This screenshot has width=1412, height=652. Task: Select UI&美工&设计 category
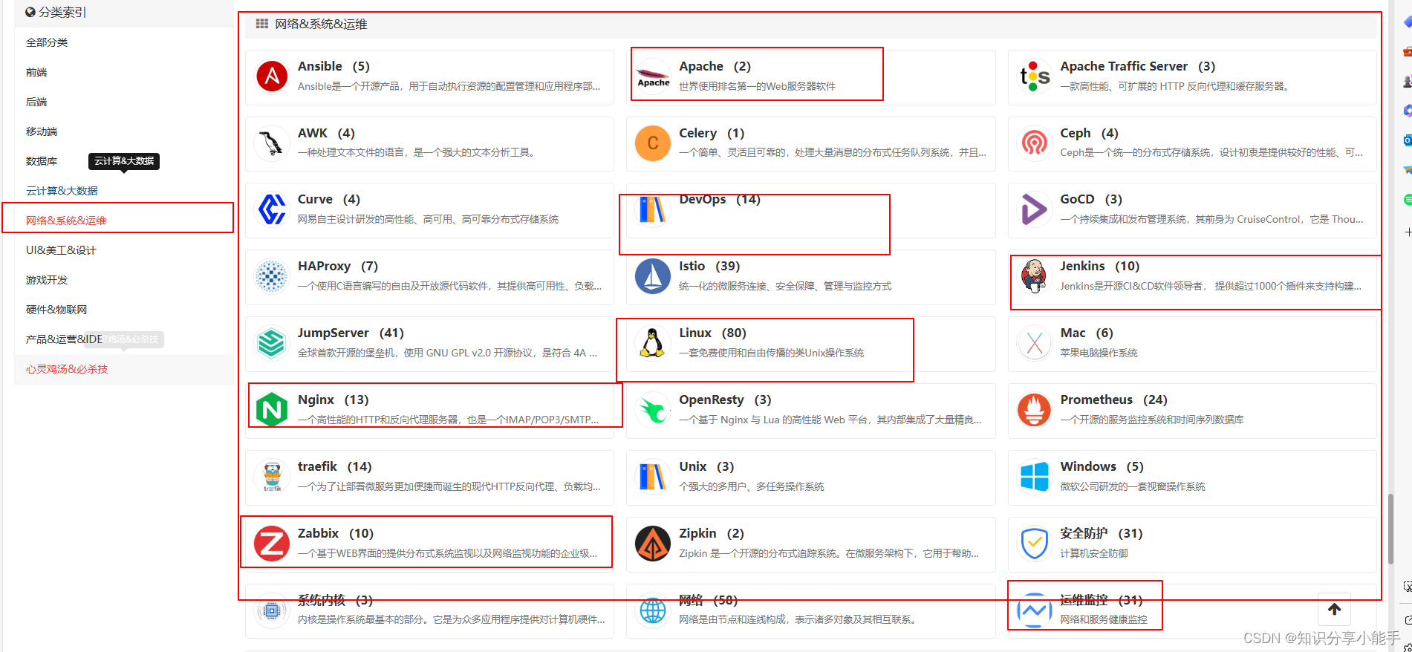pyautogui.click(x=61, y=250)
